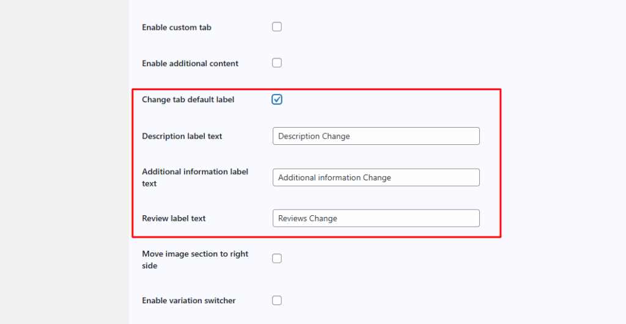Turn on the Enable variation switcher checkbox

click(277, 300)
